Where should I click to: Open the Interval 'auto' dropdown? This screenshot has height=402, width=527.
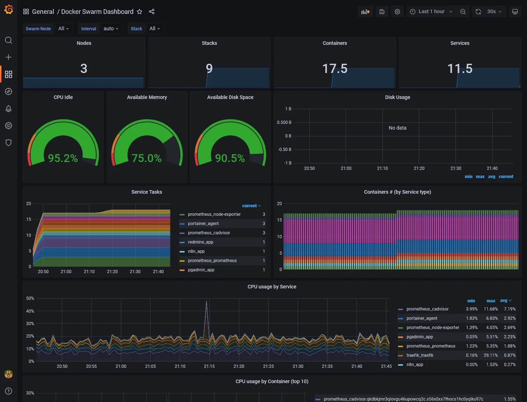pos(111,28)
